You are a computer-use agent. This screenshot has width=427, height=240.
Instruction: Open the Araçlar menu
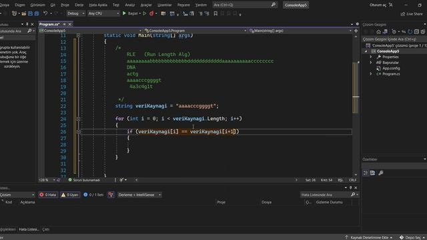pos(146,5)
